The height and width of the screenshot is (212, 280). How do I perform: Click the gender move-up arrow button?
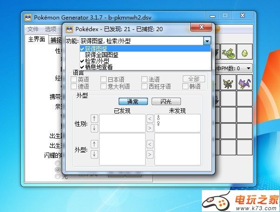(94, 119)
